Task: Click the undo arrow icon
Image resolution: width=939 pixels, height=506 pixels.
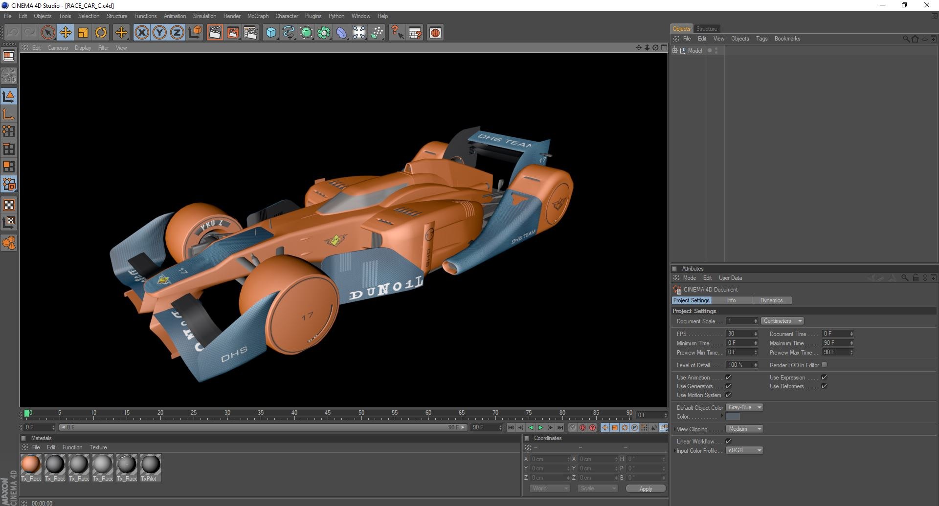Action: [x=12, y=33]
